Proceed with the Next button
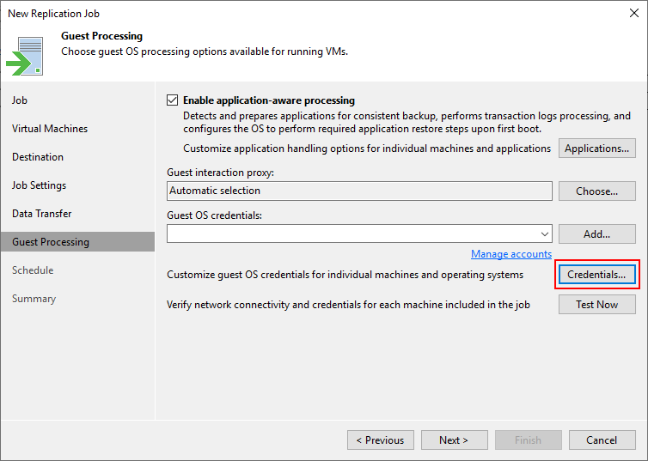648x461 pixels. pyautogui.click(x=454, y=440)
